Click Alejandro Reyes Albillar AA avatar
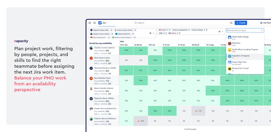Screen dimensions: 271x132 pyautogui.click(x=91, y=99)
